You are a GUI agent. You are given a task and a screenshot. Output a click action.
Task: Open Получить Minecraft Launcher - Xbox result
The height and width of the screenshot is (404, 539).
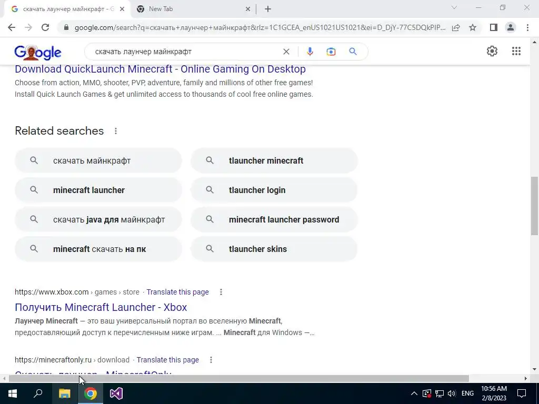101,307
